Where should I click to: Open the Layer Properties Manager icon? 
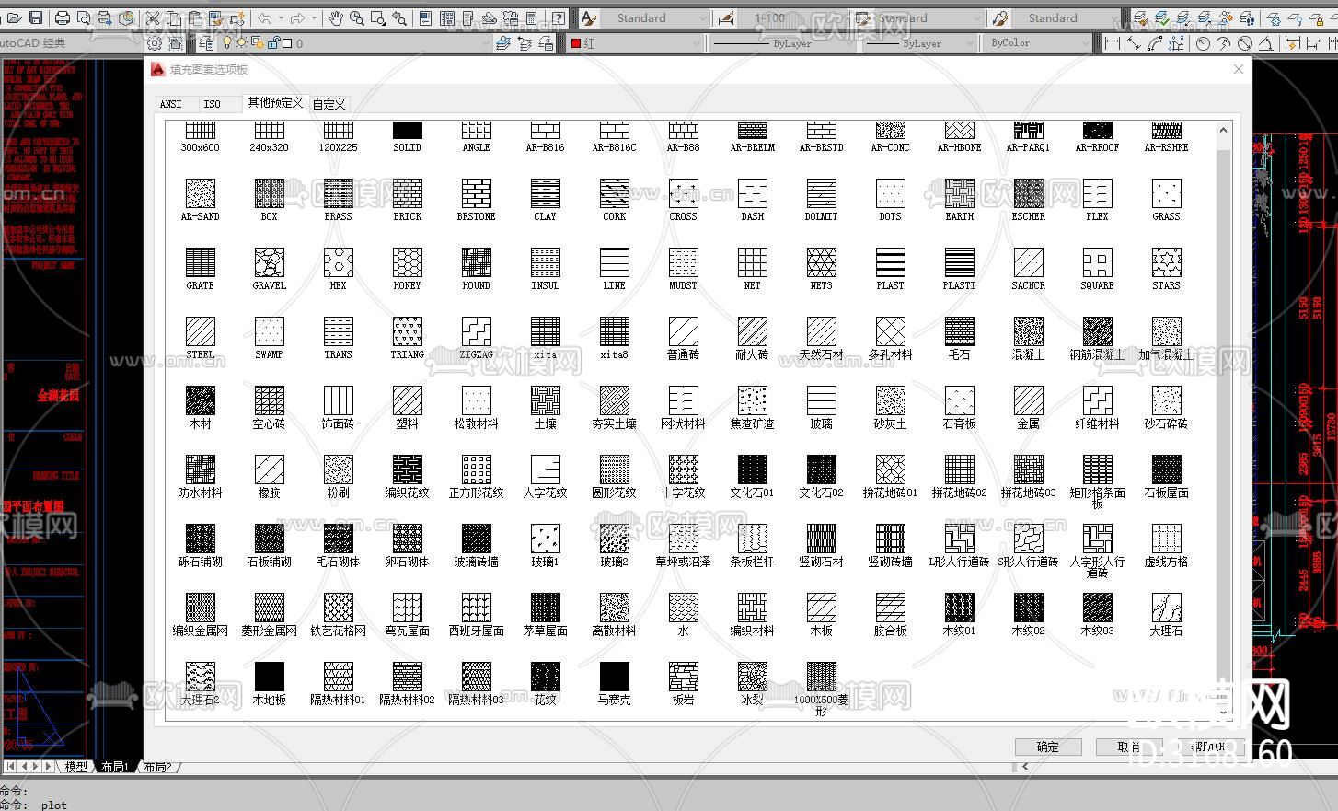206,42
